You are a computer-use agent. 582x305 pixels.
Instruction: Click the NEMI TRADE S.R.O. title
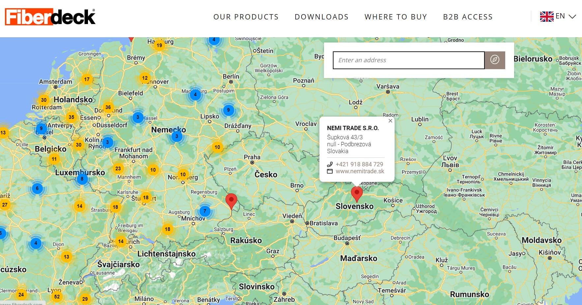point(353,128)
